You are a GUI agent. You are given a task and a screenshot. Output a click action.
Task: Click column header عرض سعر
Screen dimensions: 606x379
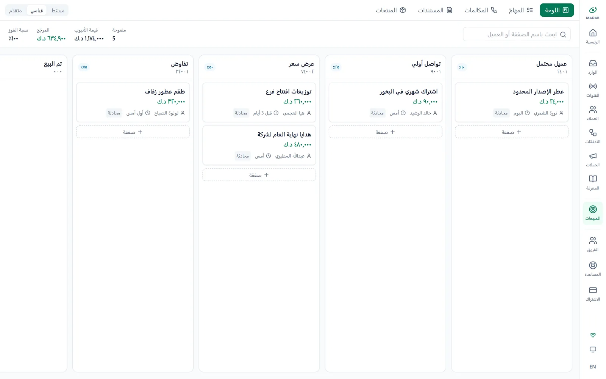click(x=301, y=64)
